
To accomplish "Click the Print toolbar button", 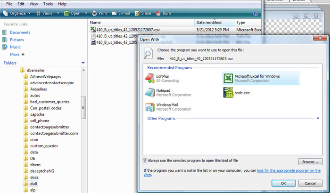I will coord(99,13).
